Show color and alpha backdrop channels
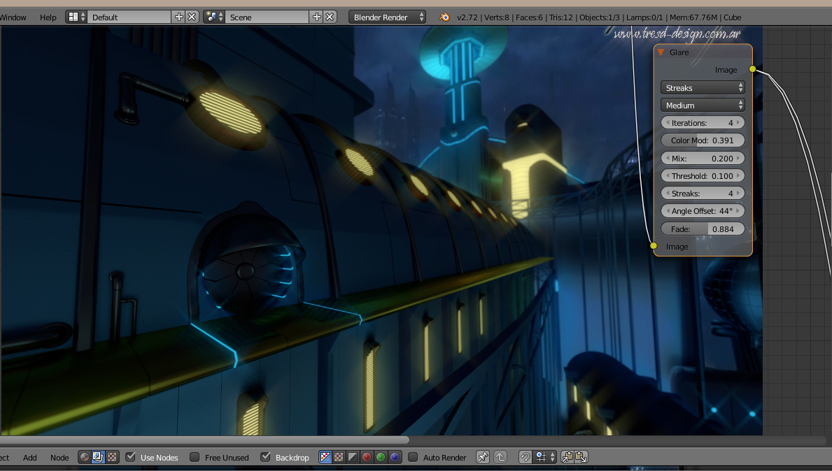Viewport: 832px width, 471px height. point(325,457)
